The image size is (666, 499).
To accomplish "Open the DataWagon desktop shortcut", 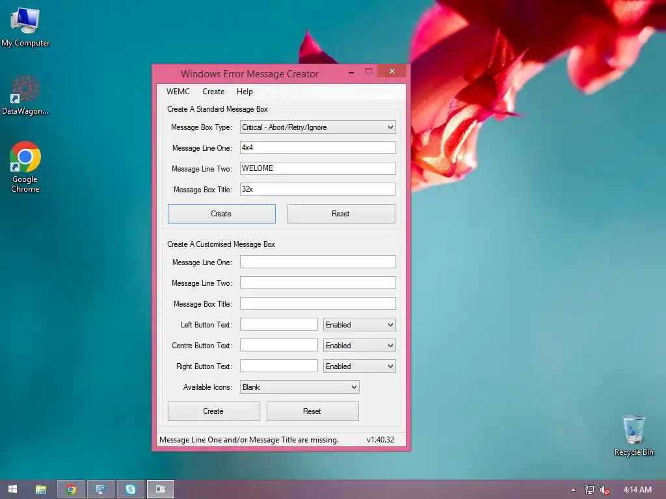I will point(25,96).
